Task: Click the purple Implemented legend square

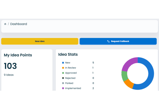Action: tap(63, 88)
